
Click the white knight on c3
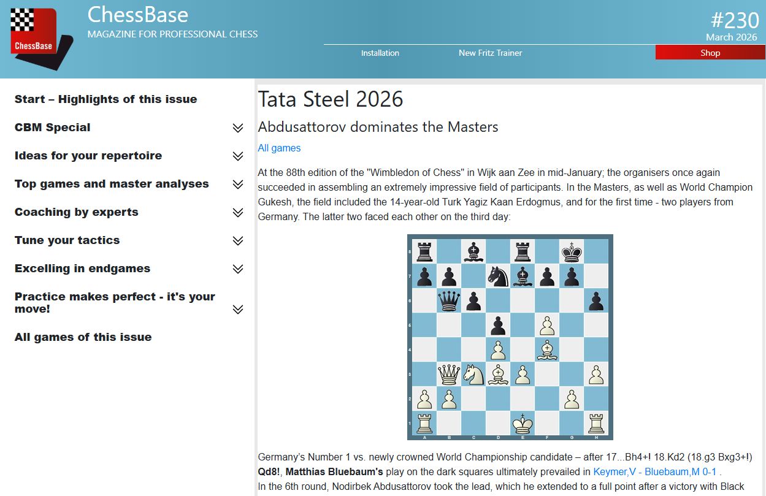(473, 374)
